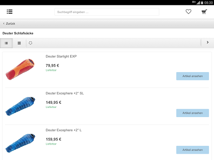Open the Deuter Exosphere +2° SL title

pyautogui.click(x=65, y=93)
